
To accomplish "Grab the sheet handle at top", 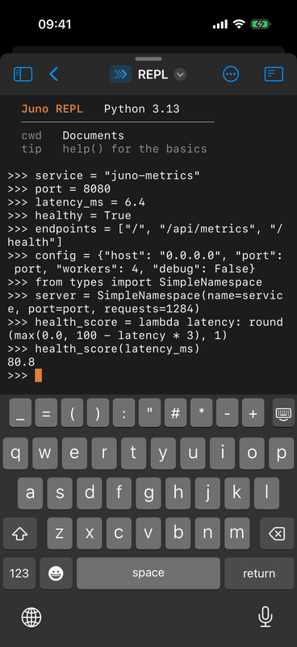I will pyautogui.click(x=148, y=59).
